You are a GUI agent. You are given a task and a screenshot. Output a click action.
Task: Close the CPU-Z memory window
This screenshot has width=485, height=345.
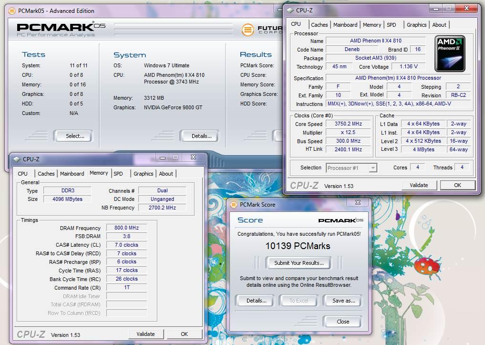[x=193, y=157]
